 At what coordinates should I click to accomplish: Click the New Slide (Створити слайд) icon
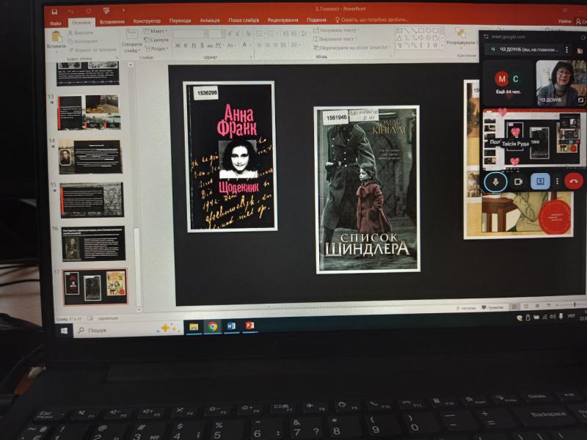[x=132, y=43]
